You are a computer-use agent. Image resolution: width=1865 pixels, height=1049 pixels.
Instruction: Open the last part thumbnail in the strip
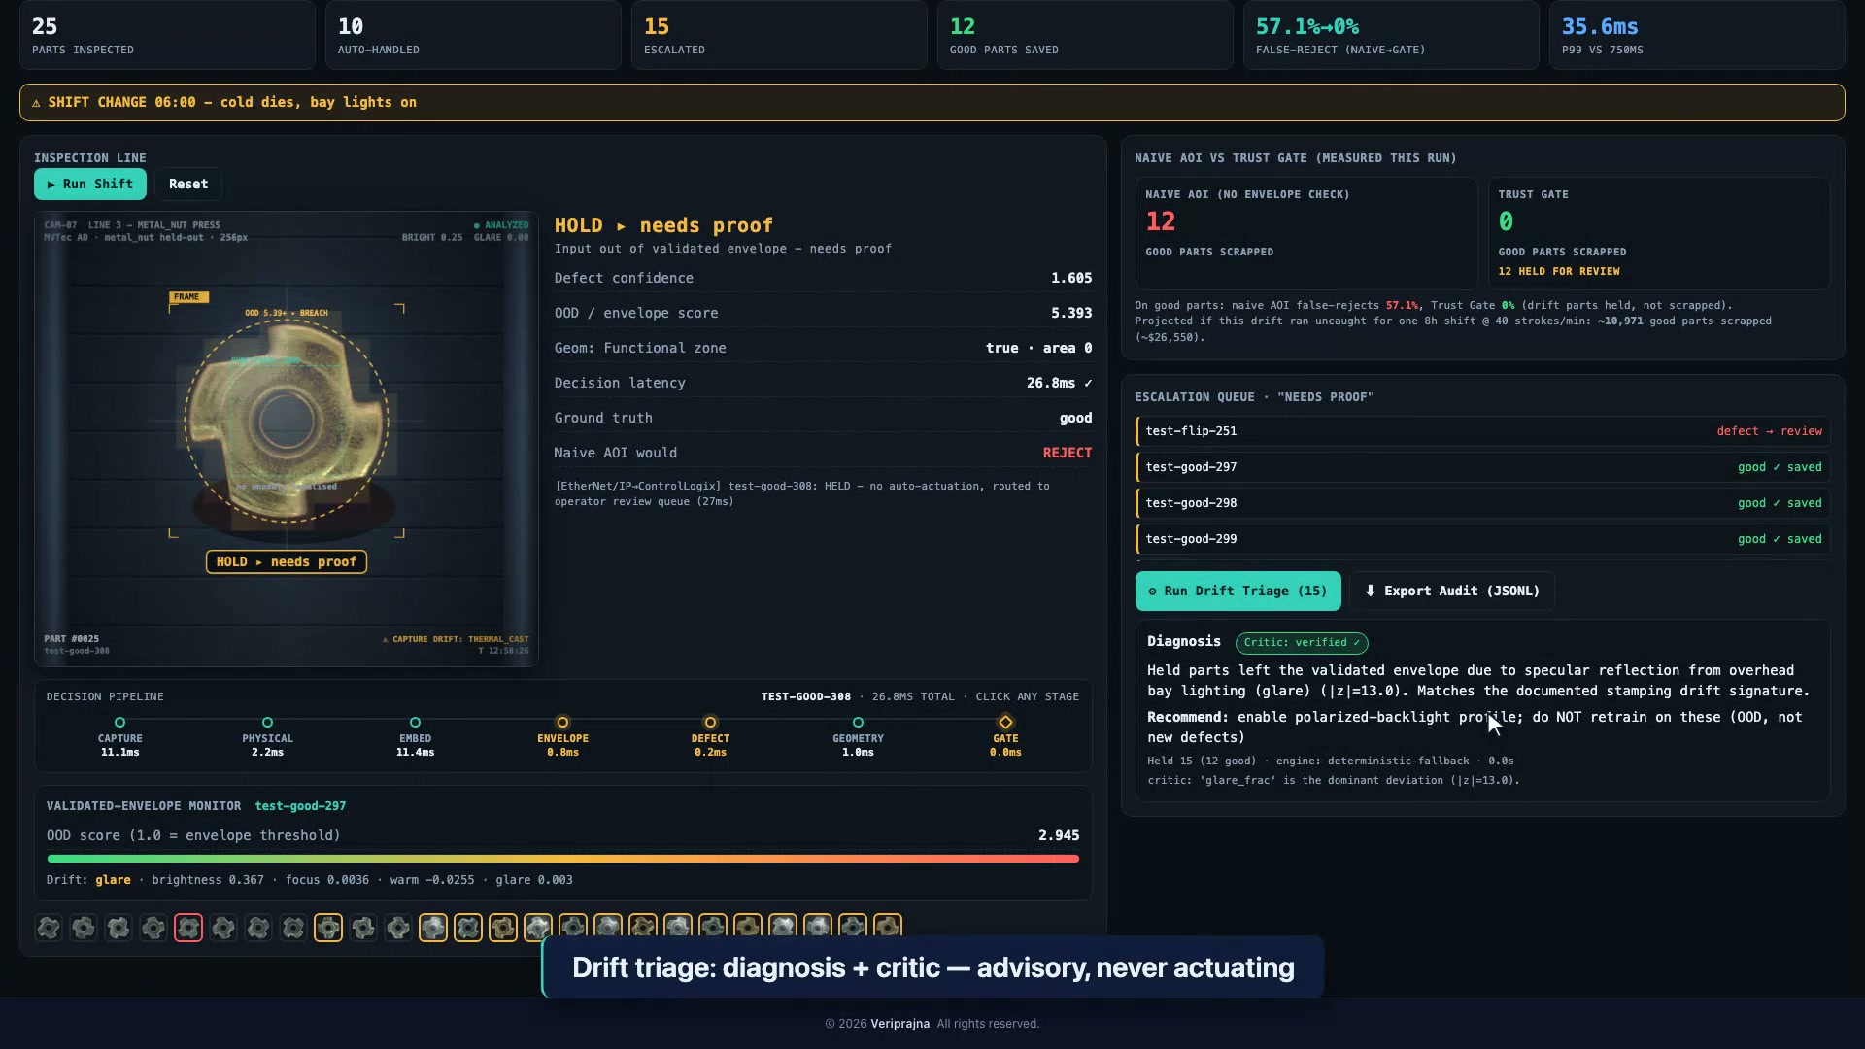pyautogui.click(x=888, y=928)
